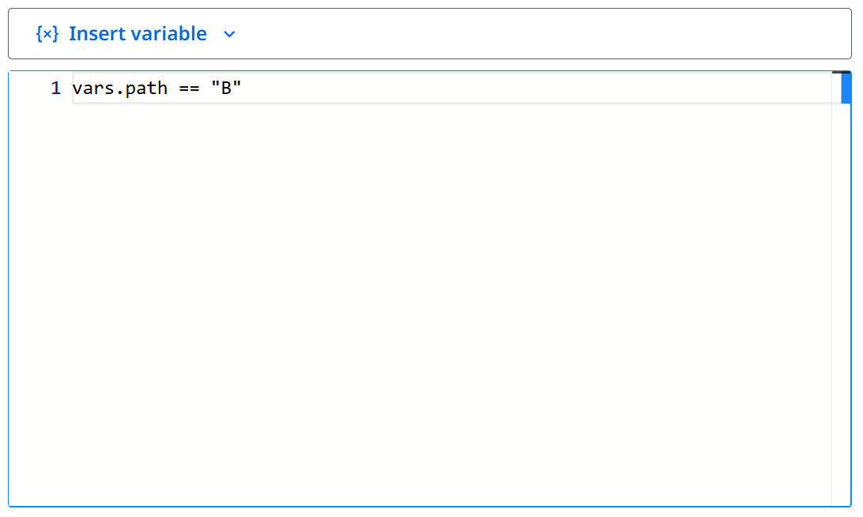Click the space between path and ==
This screenshot has height=517, width=863.
(x=173, y=88)
